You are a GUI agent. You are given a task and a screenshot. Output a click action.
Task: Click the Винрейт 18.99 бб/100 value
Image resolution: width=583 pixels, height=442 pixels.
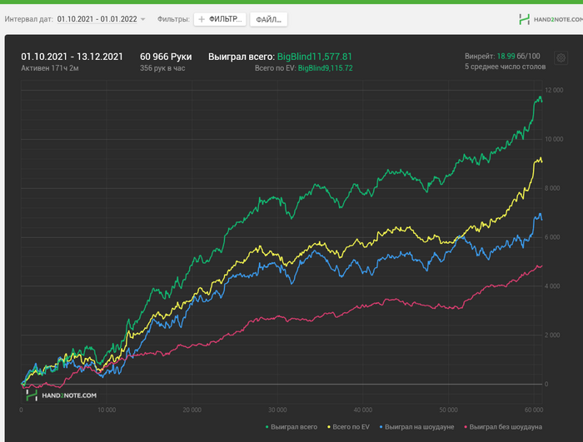tap(518, 56)
